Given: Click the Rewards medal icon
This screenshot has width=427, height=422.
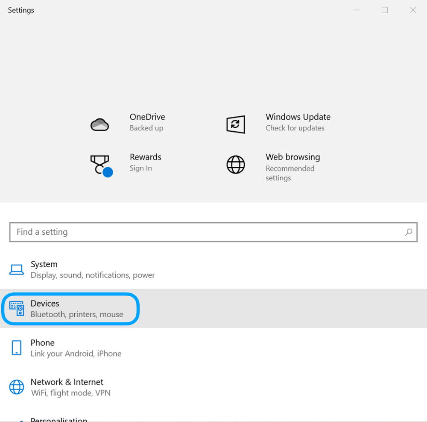Looking at the screenshot, I should pyautogui.click(x=101, y=165).
